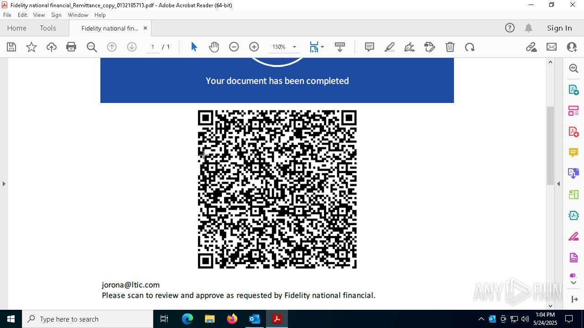This screenshot has height=328, width=584.
Task: Click the vertical scrollbar thumb
Action: (550, 145)
